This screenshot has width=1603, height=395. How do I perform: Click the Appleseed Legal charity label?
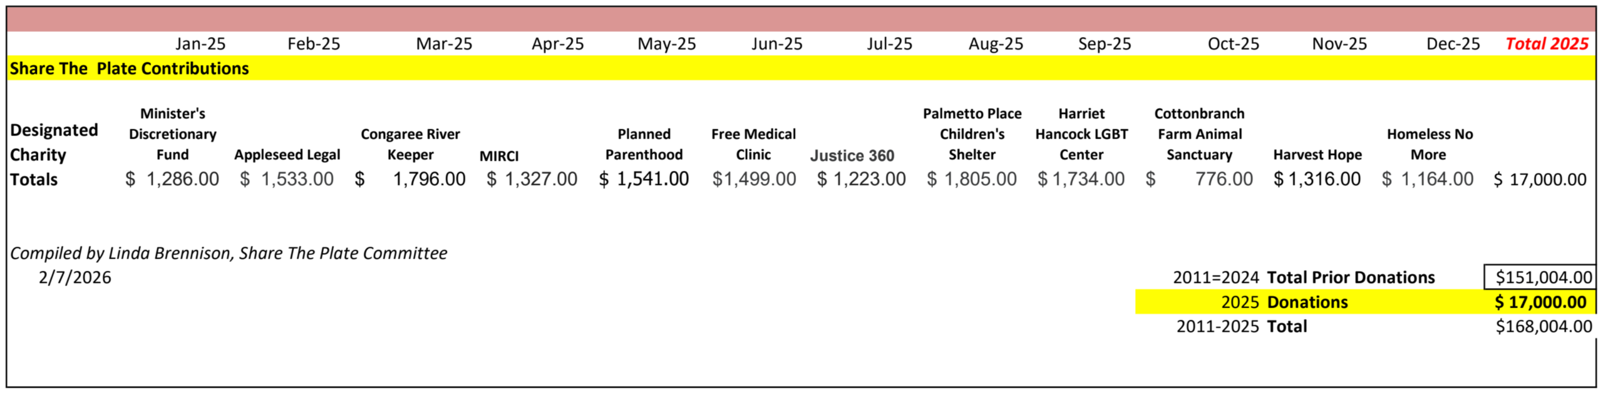(x=287, y=155)
